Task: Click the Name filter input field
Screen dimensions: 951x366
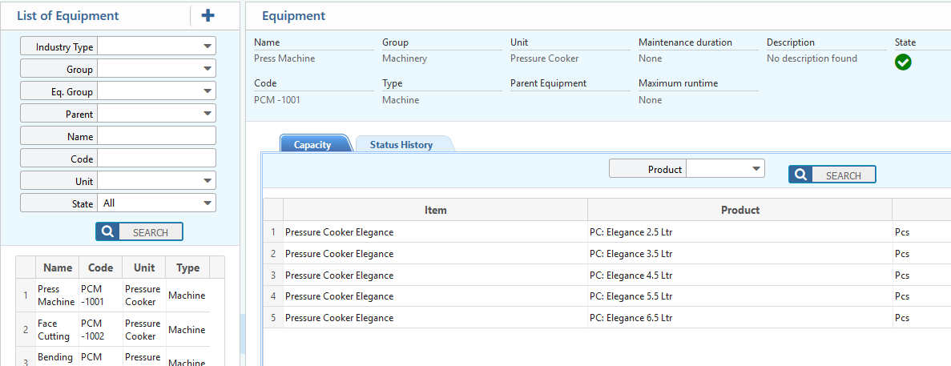Action: click(156, 135)
